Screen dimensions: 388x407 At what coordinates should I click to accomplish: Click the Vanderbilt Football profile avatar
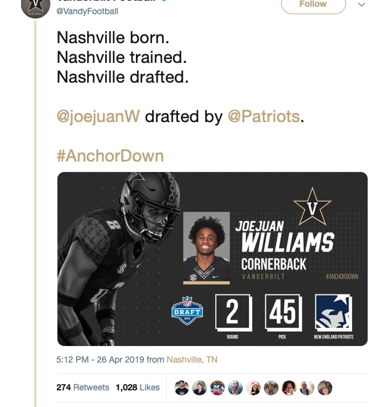tap(36, 6)
